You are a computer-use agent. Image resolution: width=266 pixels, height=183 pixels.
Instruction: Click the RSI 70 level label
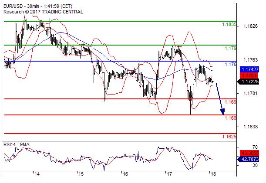coord(255,147)
